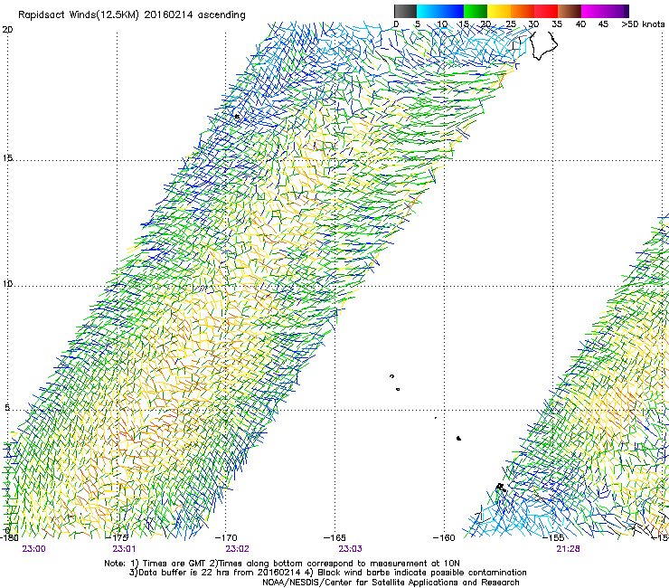Click the NOAA/NESDIS credit line
The image size is (669, 588).
point(391,583)
